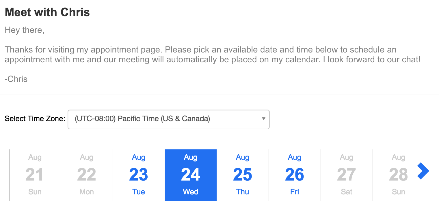Viewport: 439px width, 214px height.
Task: Select Friday, Aug 26
Action: [x=295, y=175]
